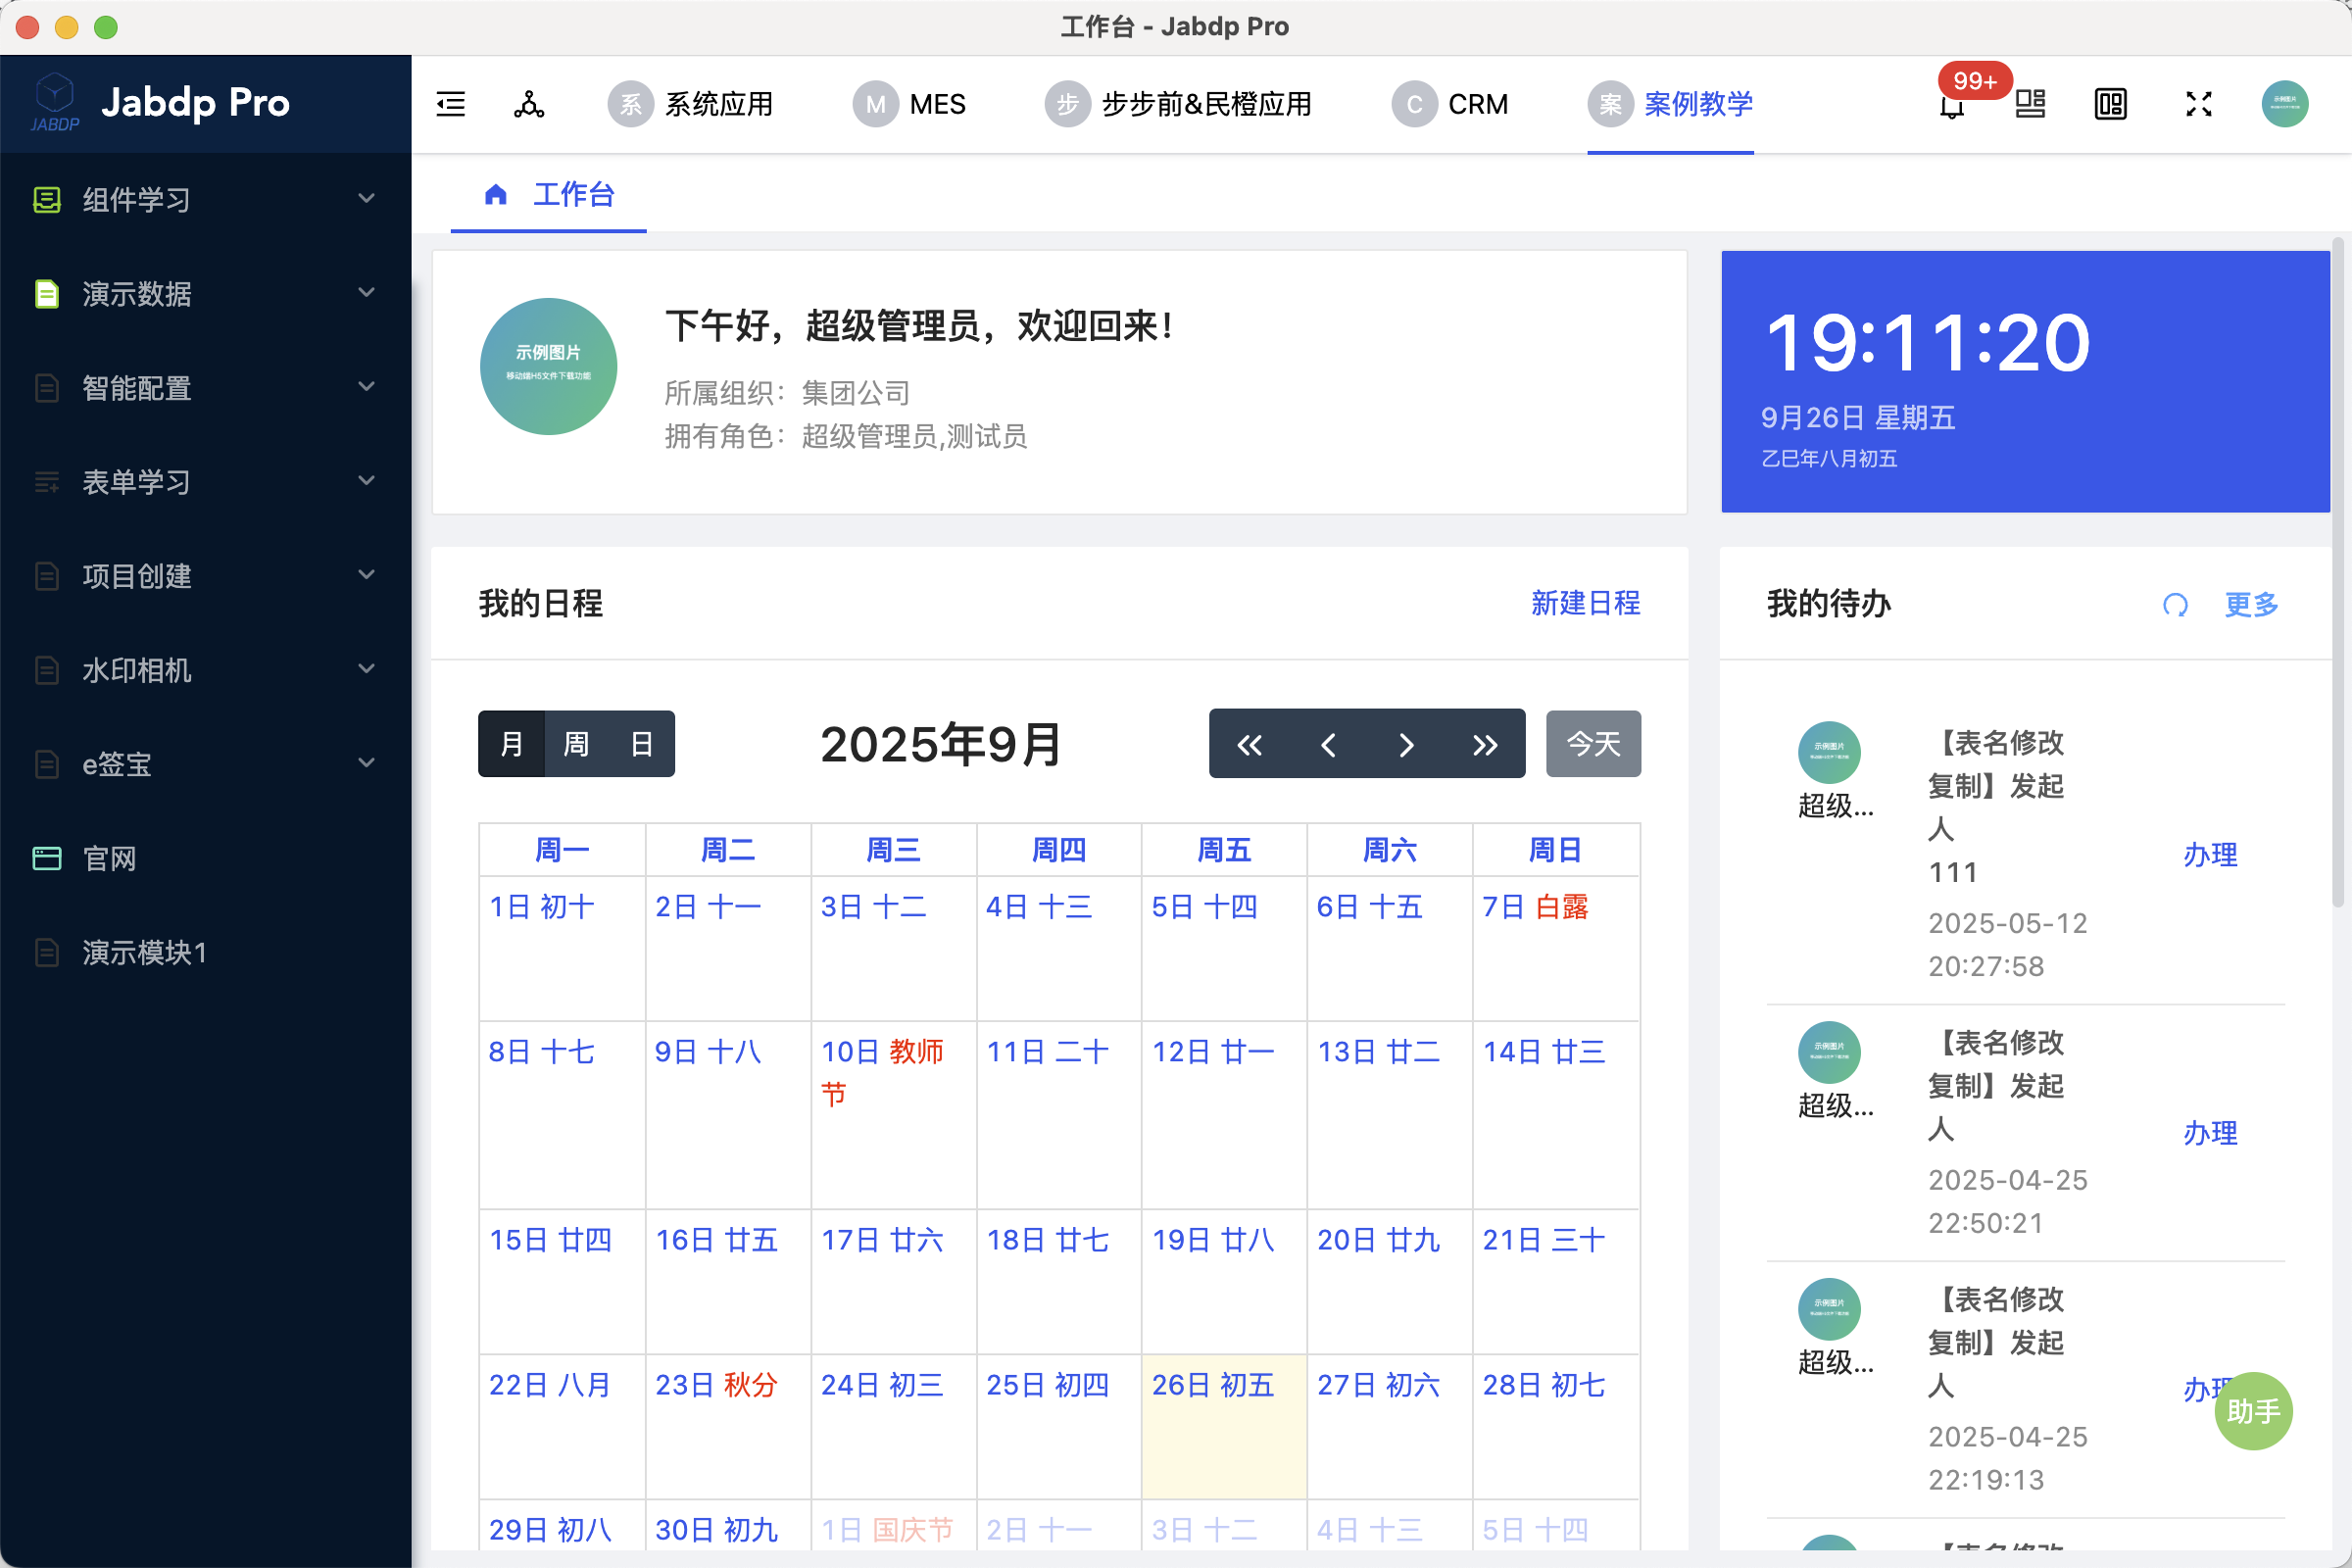Select the 26日 初五 calendar cell
Image resolution: width=2352 pixels, height=1568 pixels.
coord(1223,1425)
